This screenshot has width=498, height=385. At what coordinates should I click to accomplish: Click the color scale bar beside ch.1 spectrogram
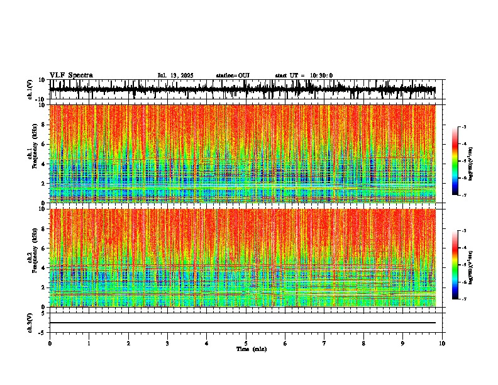(x=455, y=160)
